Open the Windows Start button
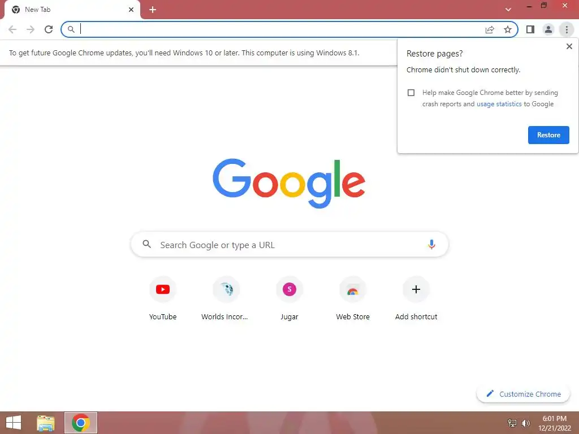 click(14, 423)
